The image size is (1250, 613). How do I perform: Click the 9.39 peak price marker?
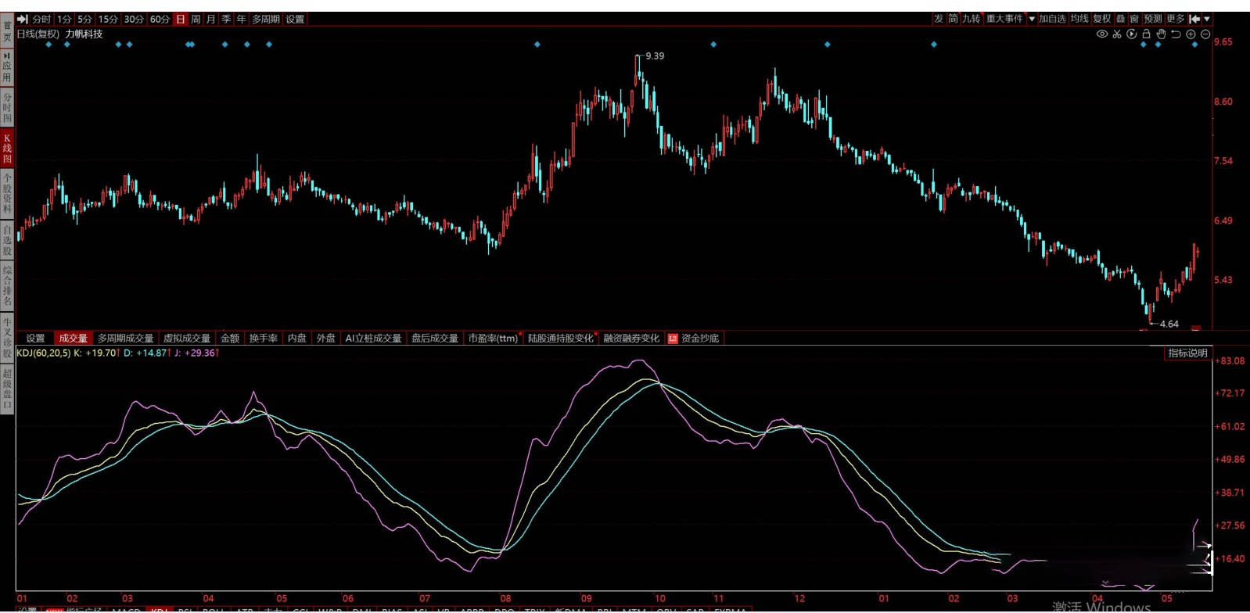(654, 56)
